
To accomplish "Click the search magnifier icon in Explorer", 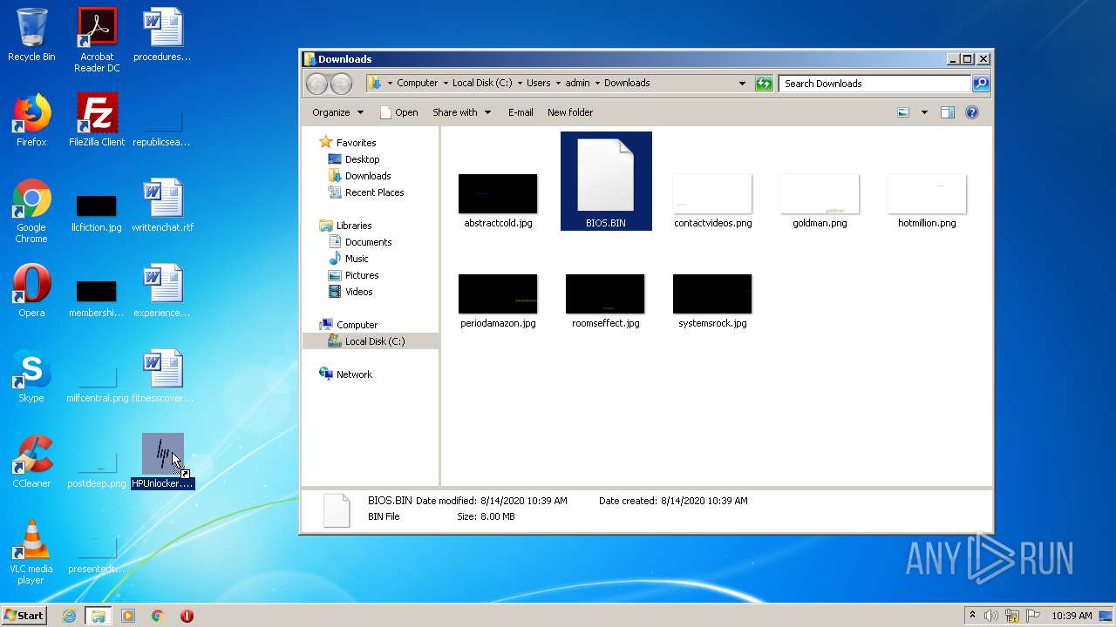I will tap(981, 84).
